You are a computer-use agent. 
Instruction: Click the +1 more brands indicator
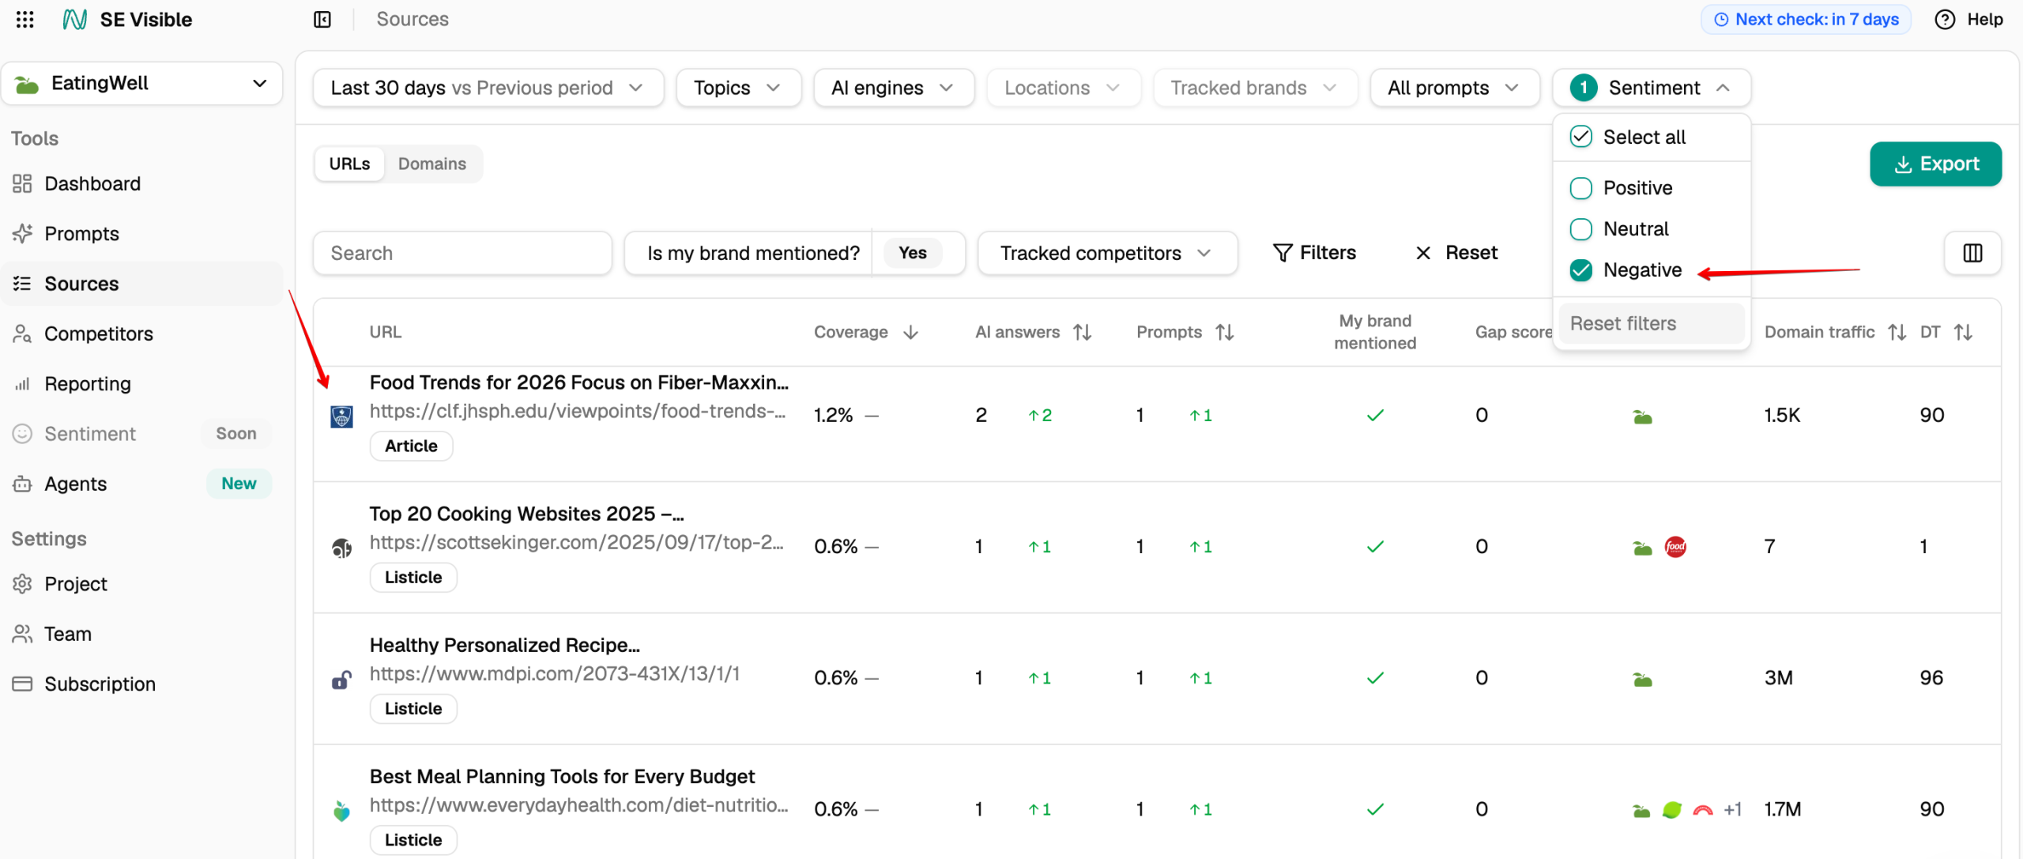pos(1733,809)
